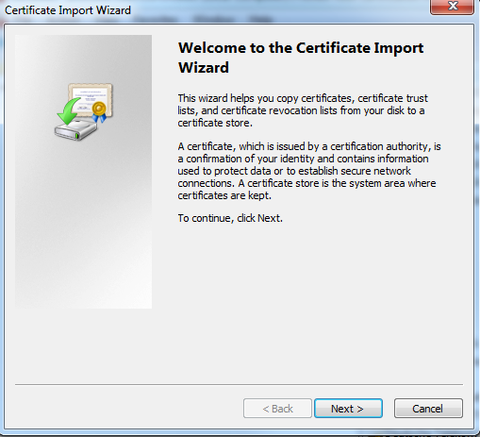The height and width of the screenshot is (437, 480).
Task: Click the heading line 'Welcome to the Certificate Import'
Action: tap(301, 48)
